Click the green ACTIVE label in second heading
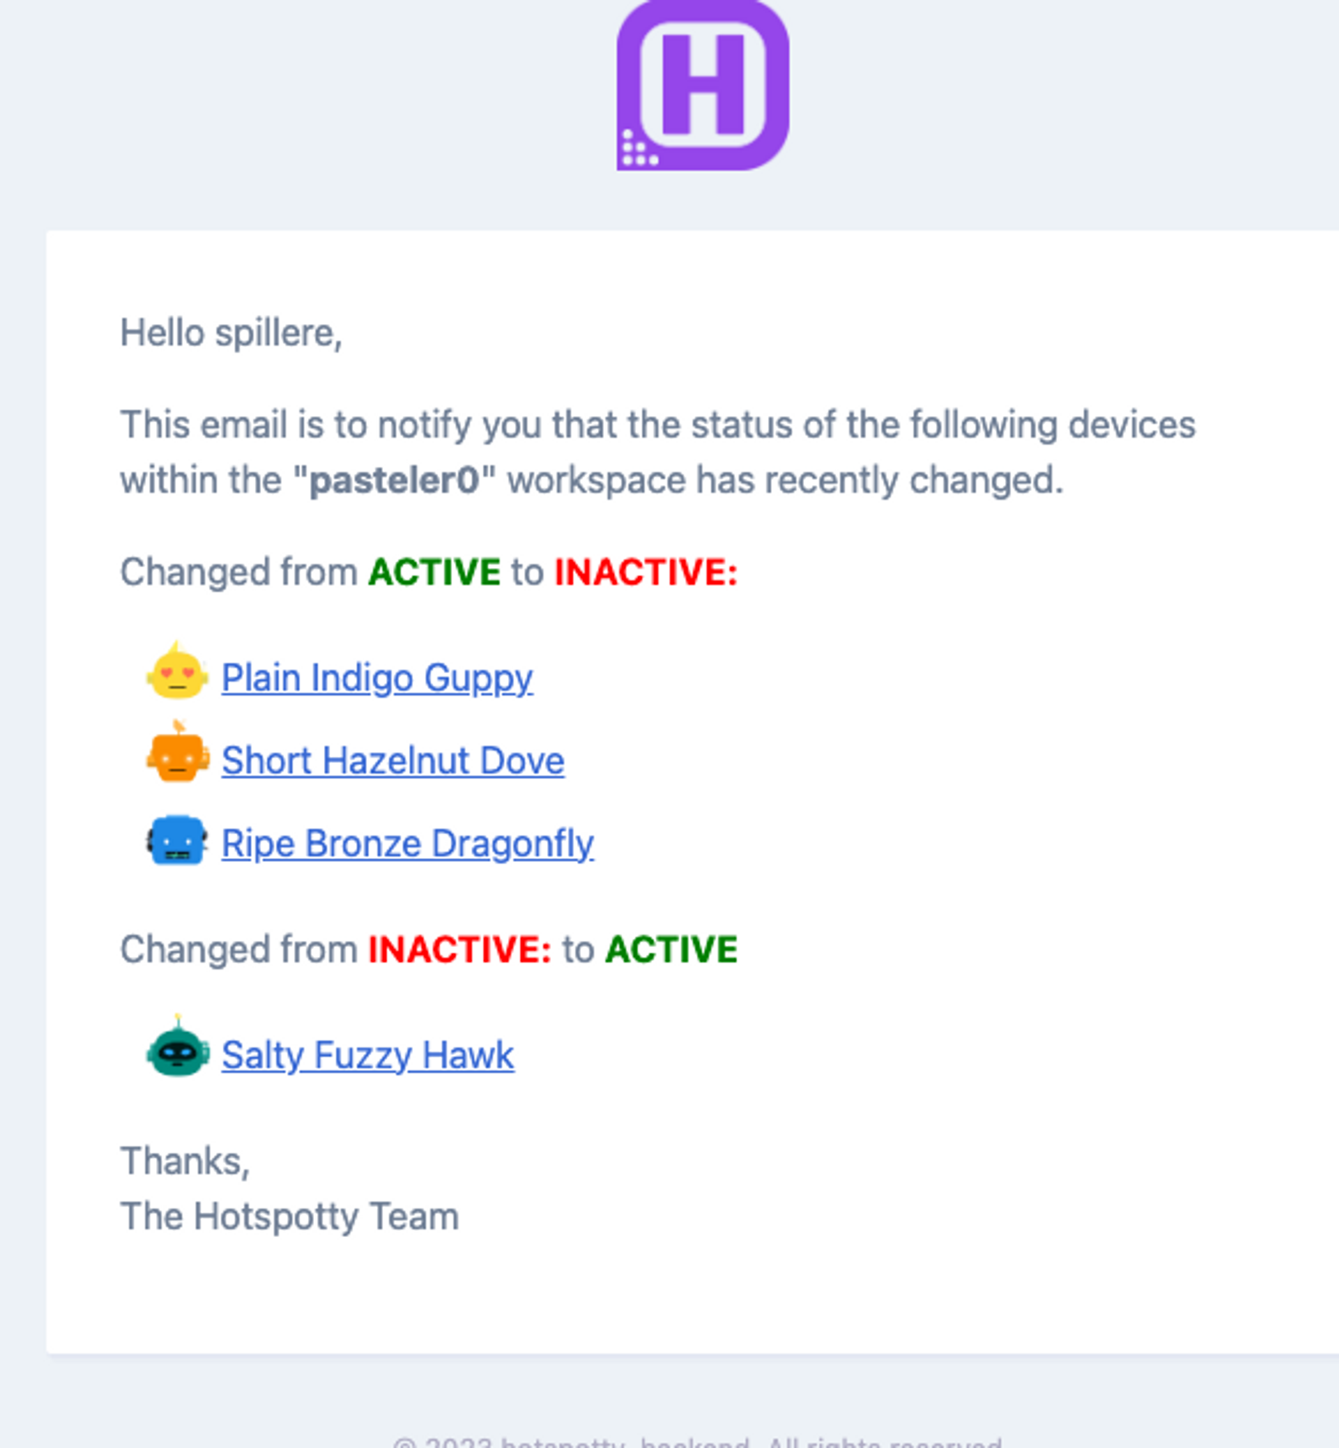 [x=671, y=950]
